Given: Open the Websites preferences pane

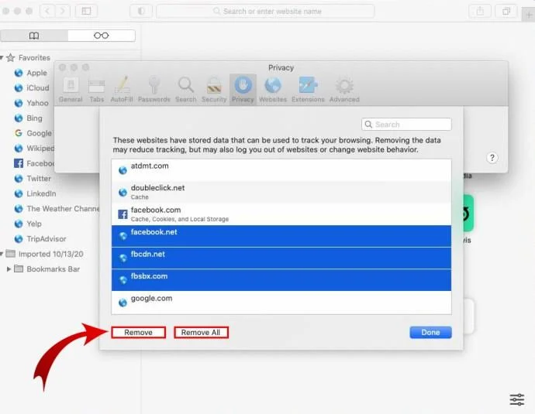Looking at the screenshot, I should (273, 90).
